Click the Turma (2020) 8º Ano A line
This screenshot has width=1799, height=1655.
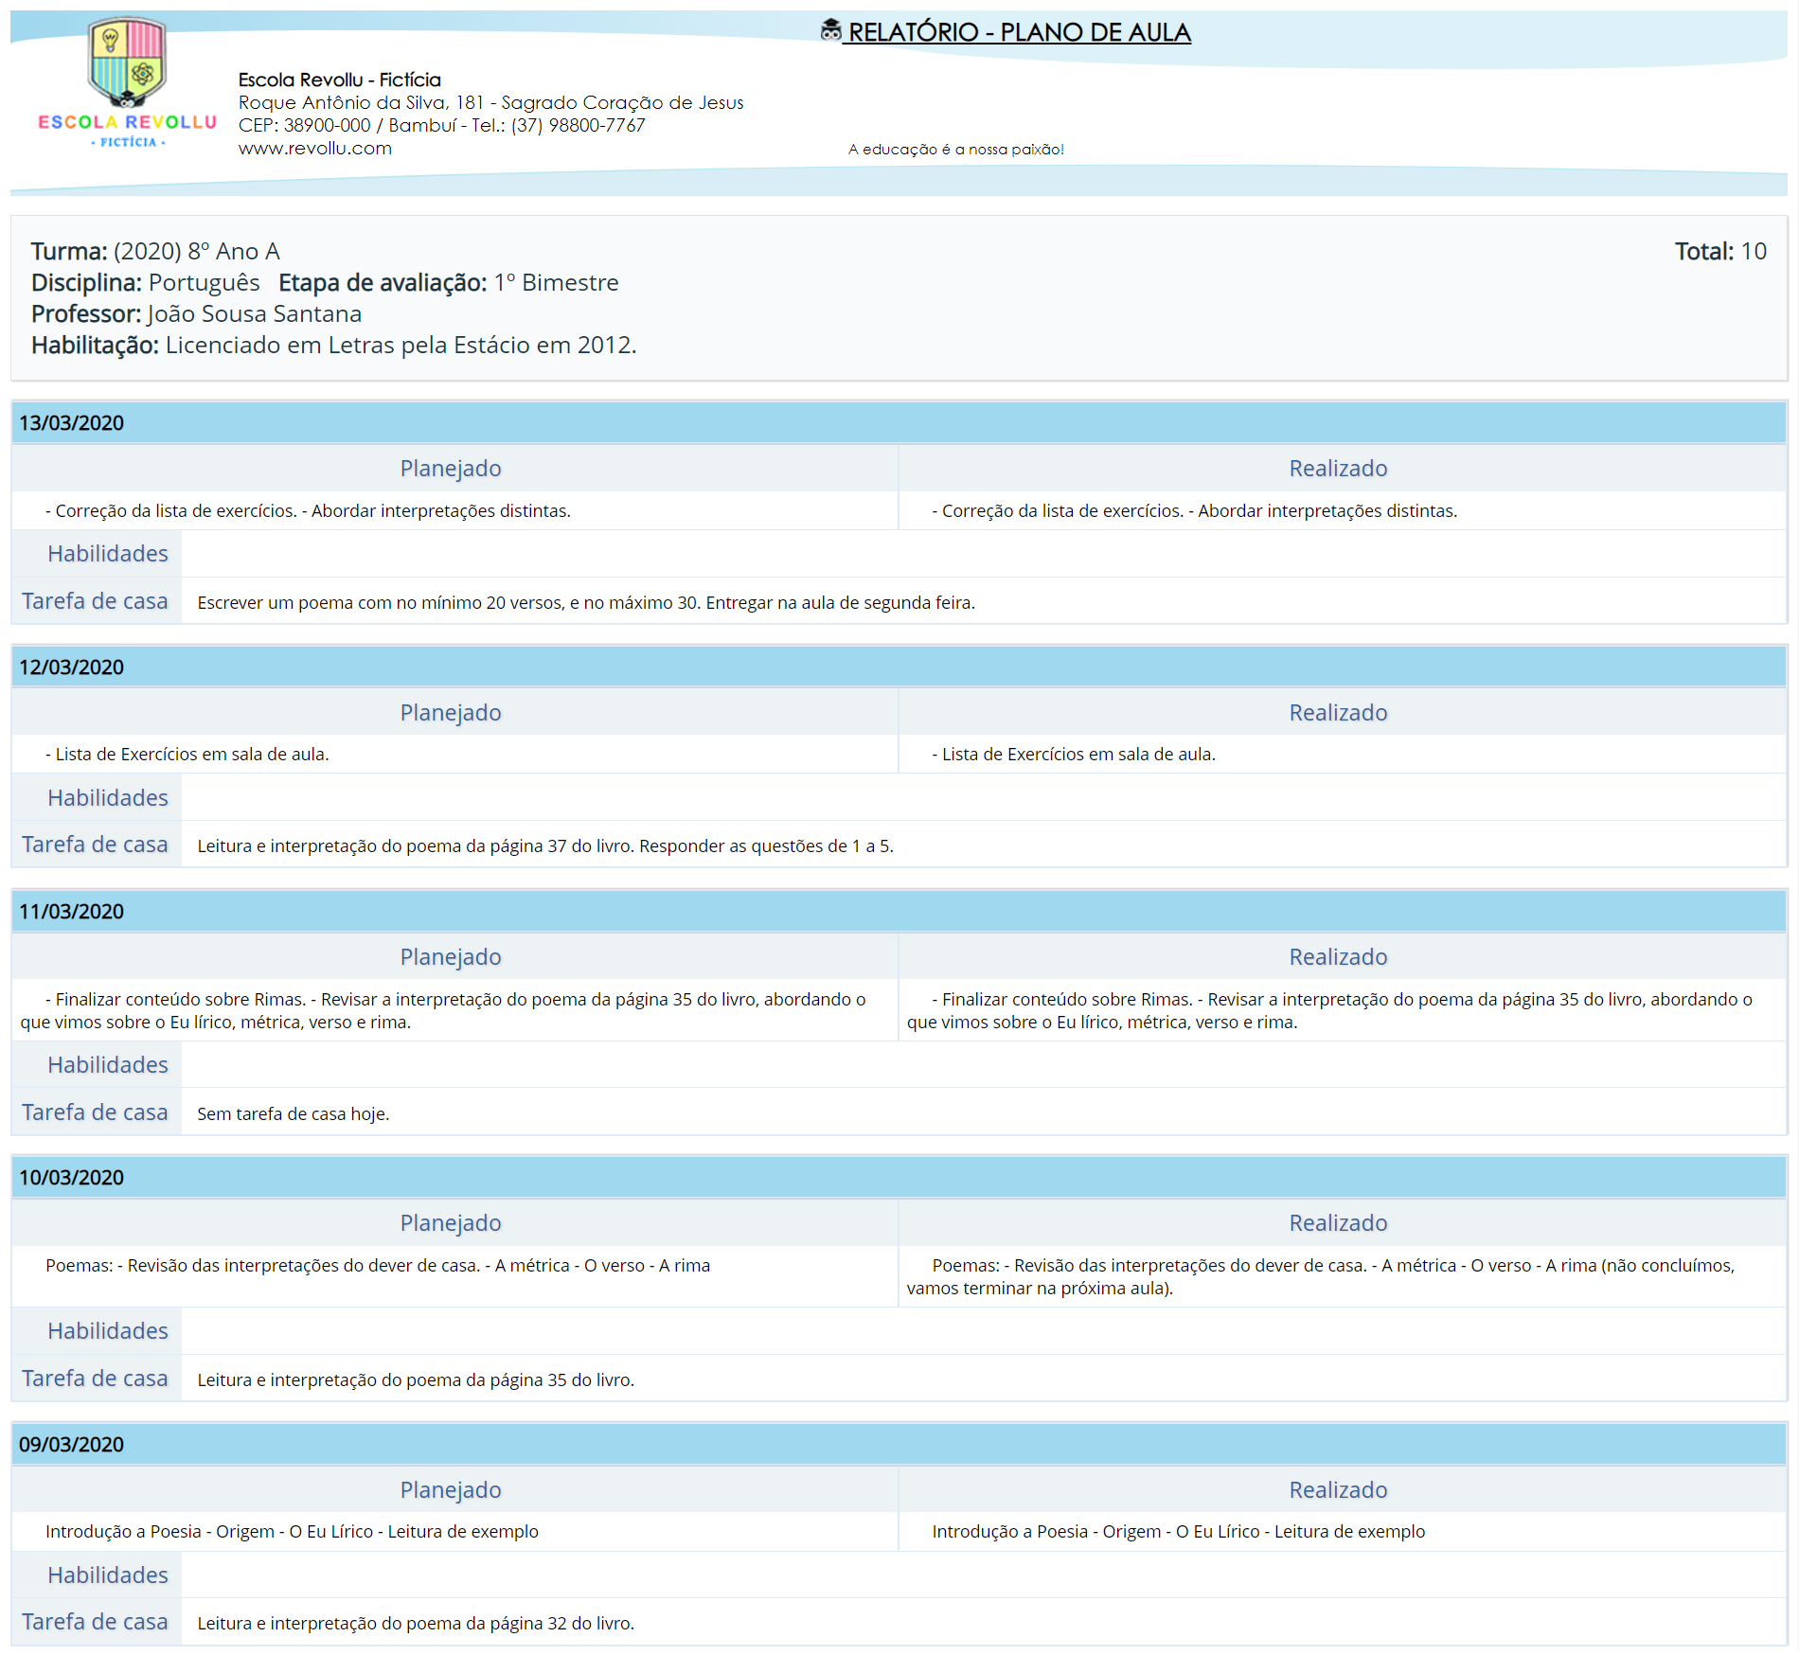pos(155,251)
